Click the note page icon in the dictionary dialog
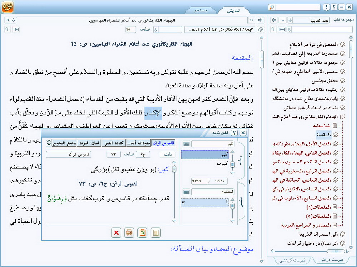The height and width of the screenshot is (267, 357). (x=156, y=233)
